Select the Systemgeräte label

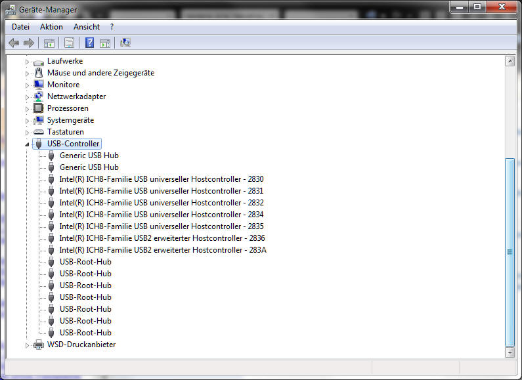[70, 120]
